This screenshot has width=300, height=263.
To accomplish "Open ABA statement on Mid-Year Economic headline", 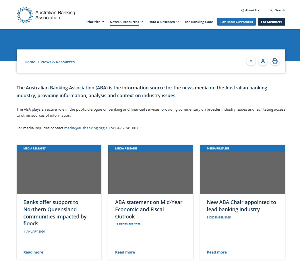I will pos(149,209).
